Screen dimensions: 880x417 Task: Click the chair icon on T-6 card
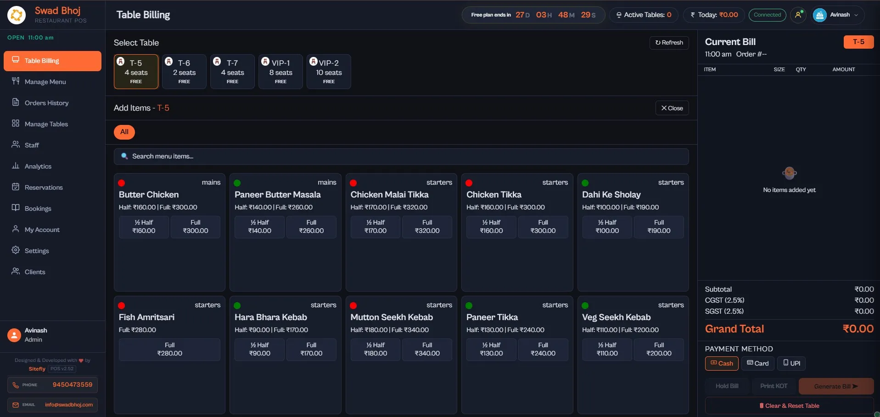tap(169, 62)
